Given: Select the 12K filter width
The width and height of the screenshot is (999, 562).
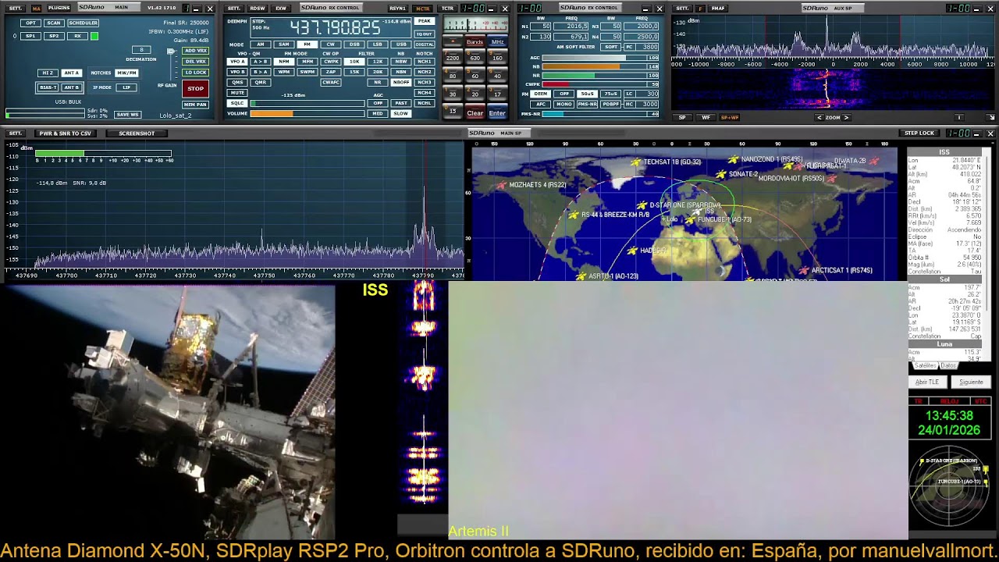Looking at the screenshot, I should (x=378, y=62).
